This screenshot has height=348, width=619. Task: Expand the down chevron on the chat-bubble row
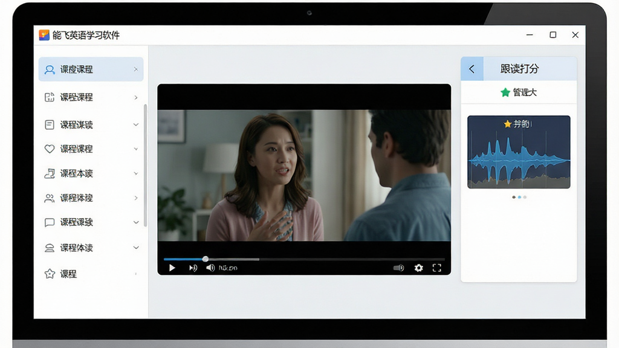tap(136, 222)
